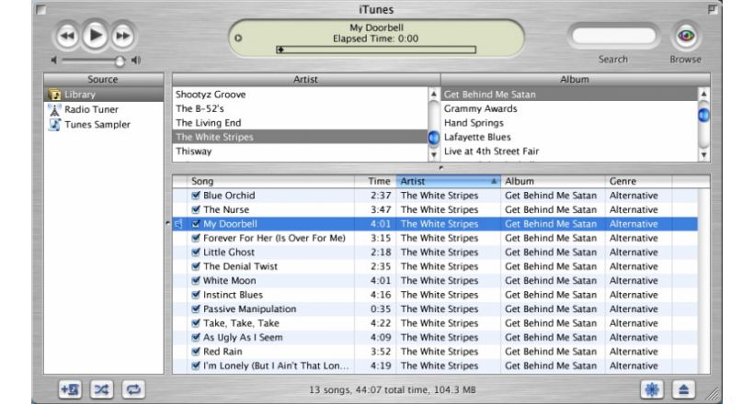Click the large Play button

pyautogui.click(x=96, y=35)
